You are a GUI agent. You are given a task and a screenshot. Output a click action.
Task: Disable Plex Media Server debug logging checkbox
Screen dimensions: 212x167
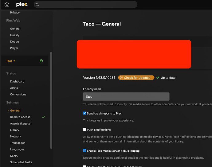click(84, 150)
